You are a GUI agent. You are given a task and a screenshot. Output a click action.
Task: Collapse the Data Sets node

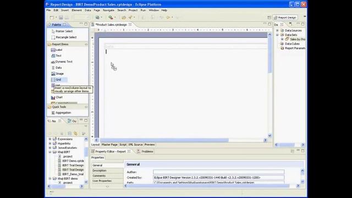coord(277,35)
